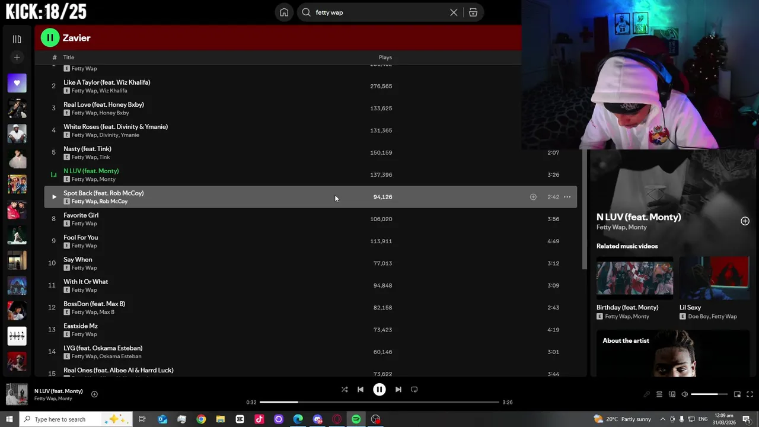Open artist link 'Doe Boy'

click(699, 317)
